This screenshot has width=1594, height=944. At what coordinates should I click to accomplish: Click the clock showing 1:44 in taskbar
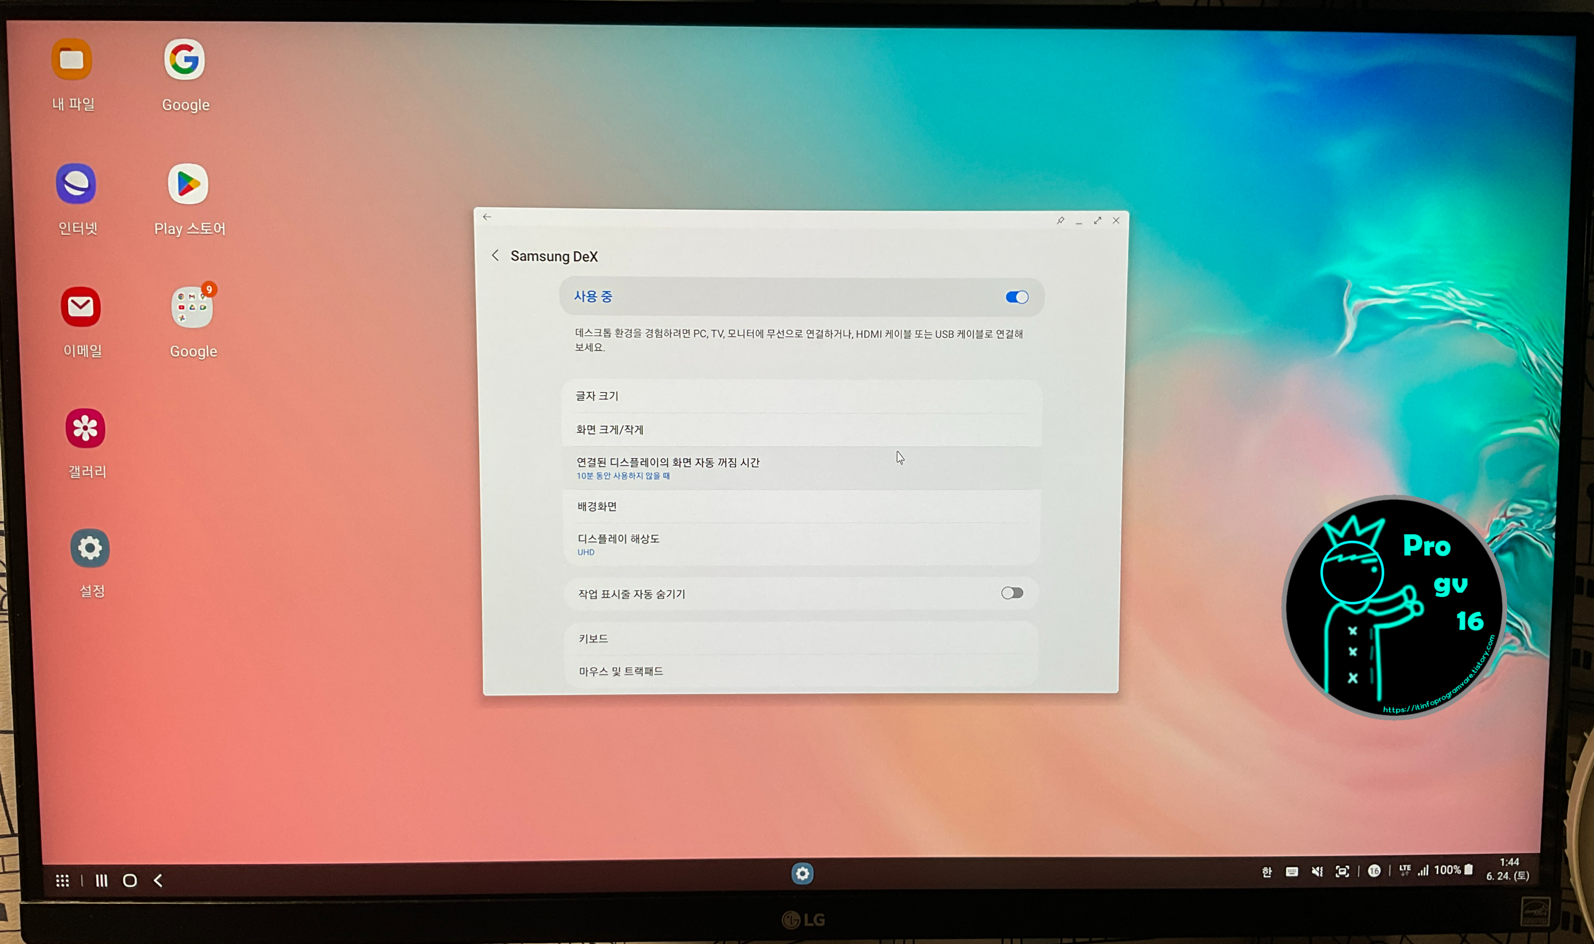tap(1508, 863)
